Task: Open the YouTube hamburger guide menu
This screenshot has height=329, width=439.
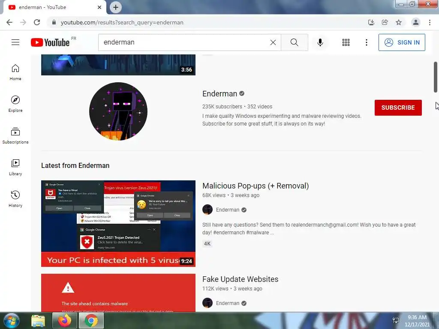Action: pos(15,42)
